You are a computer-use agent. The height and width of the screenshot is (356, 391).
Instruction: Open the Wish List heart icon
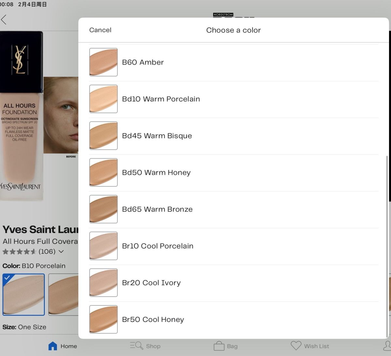[x=296, y=346]
